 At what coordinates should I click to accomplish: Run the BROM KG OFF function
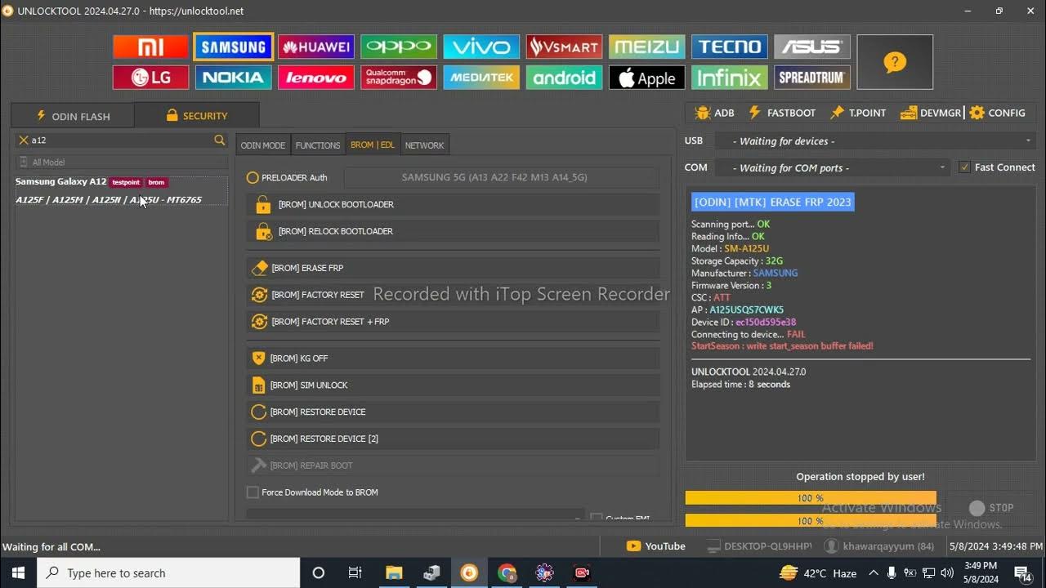(x=454, y=359)
